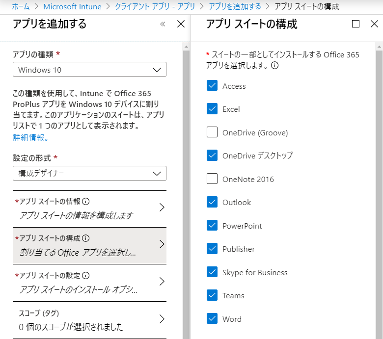Uncheck the Publisher checkbox
The height and width of the screenshot is (339, 383).
[x=212, y=249]
